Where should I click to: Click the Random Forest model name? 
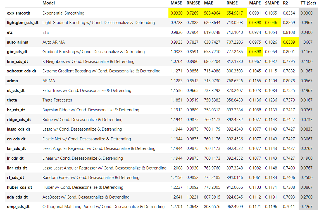[91, 178]
